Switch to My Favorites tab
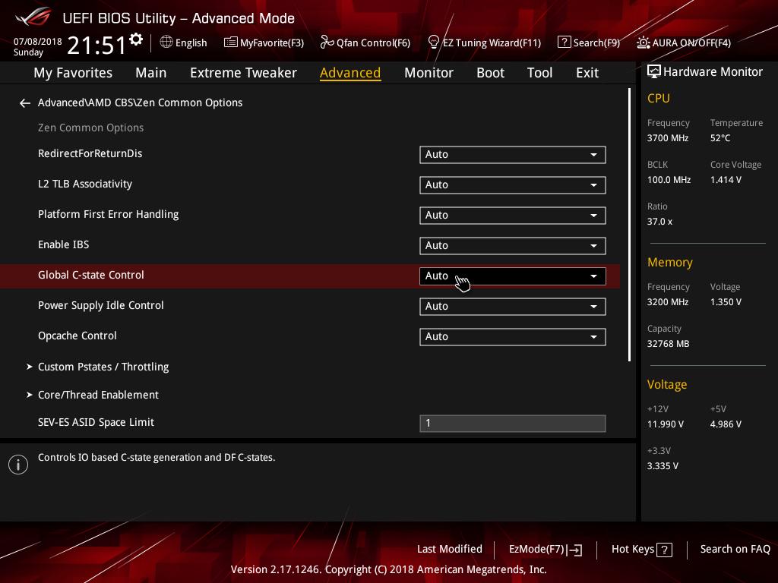This screenshot has height=583, width=778. pos(73,73)
